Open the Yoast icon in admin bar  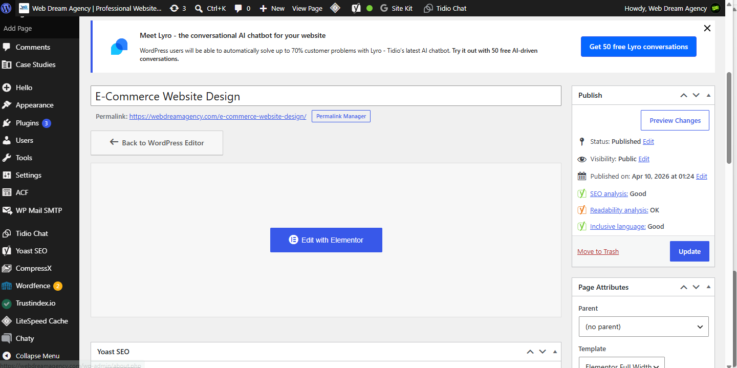pyautogui.click(x=356, y=8)
